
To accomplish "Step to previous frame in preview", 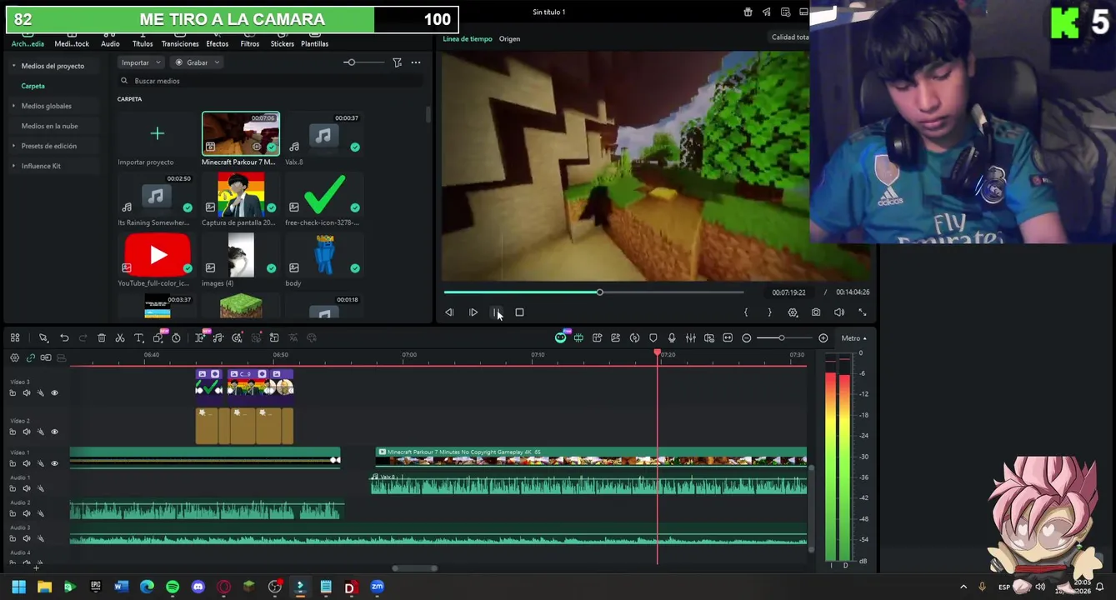I will pos(449,312).
